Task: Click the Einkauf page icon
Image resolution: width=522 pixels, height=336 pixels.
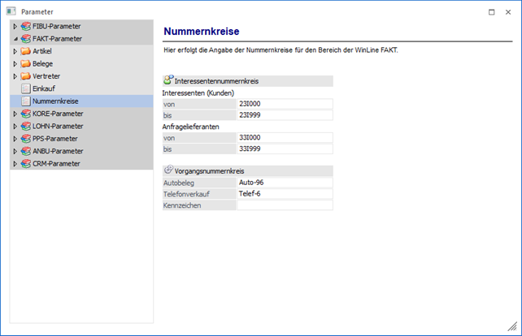Action: pyautogui.click(x=26, y=88)
